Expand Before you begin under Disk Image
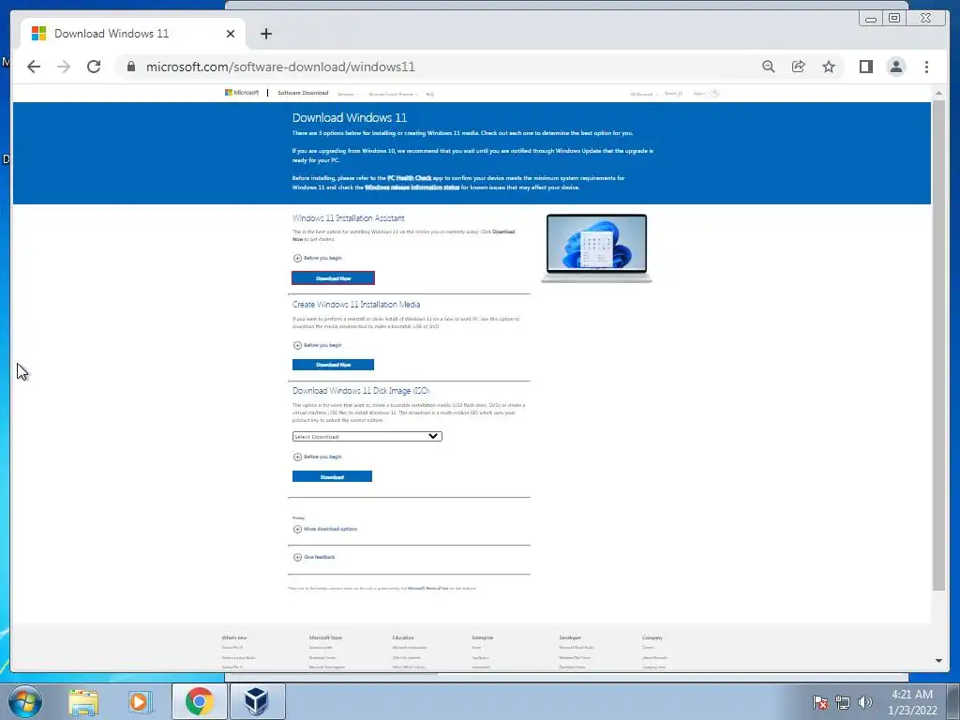The image size is (960, 720). (x=317, y=457)
